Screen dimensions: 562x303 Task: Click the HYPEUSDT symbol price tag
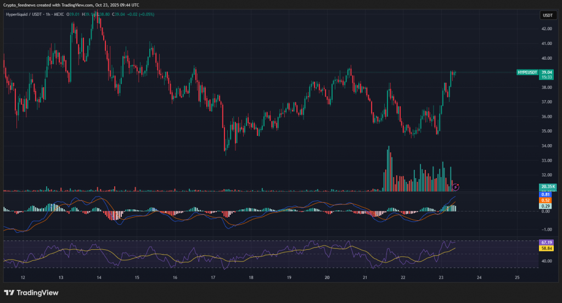point(527,72)
